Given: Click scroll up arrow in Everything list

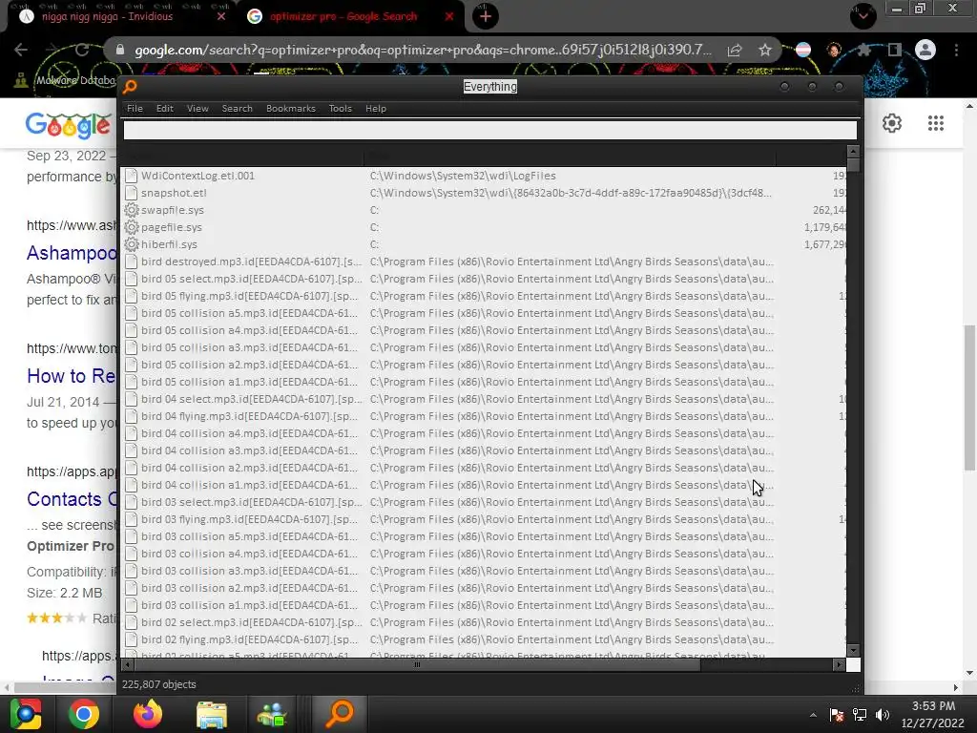Looking at the screenshot, I should [x=854, y=152].
